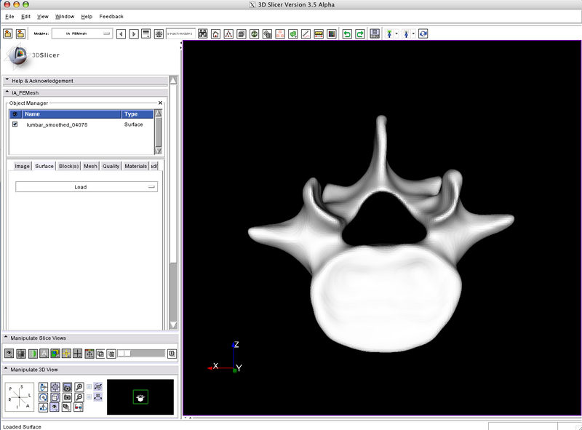Viewport: 582px width, 430px height.
Task: Toggle slice visibility eye icon in Slice Views
Action: point(9,354)
